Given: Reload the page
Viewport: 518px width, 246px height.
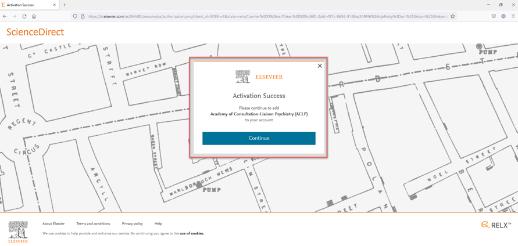Looking at the screenshot, I should point(24,16).
